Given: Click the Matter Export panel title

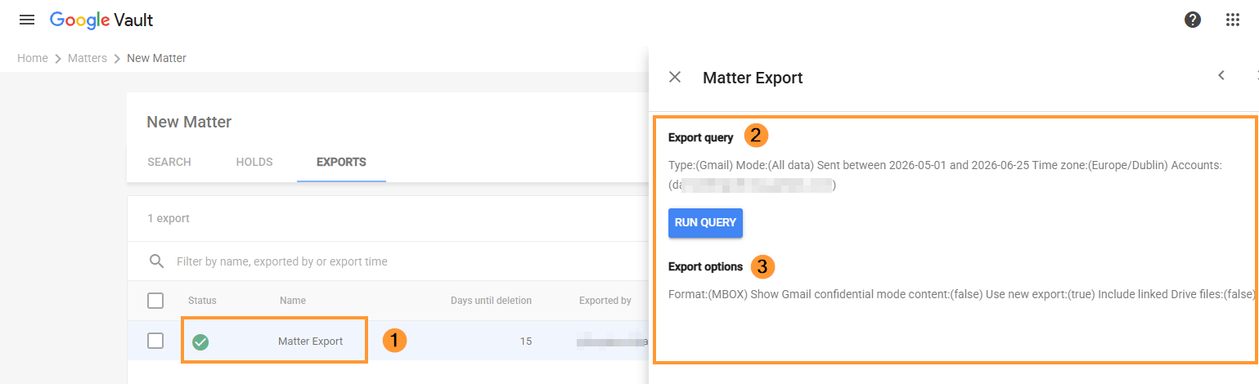Looking at the screenshot, I should [753, 78].
